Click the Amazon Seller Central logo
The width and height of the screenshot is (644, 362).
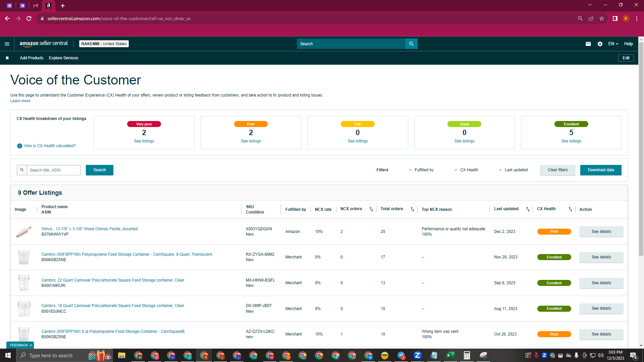pyautogui.click(x=44, y=44)
